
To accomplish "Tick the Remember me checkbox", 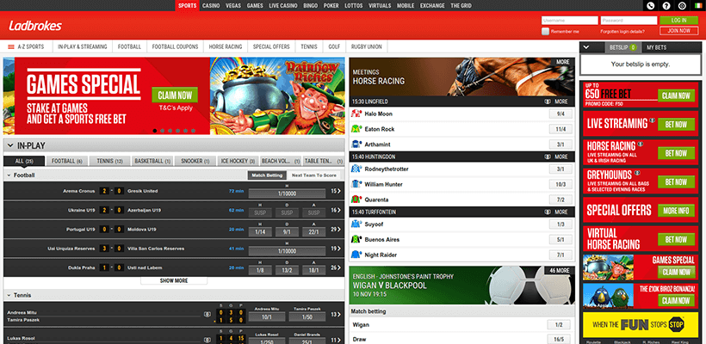I will [546, 31].
